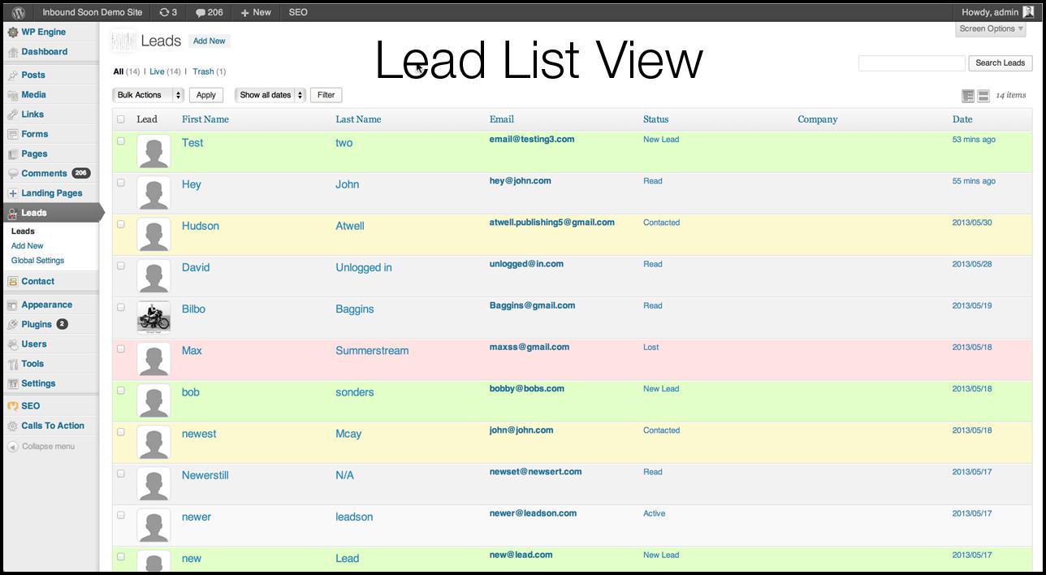Click the Filter button
This screenshot has width=1046, height=575.
pos(326,95)
